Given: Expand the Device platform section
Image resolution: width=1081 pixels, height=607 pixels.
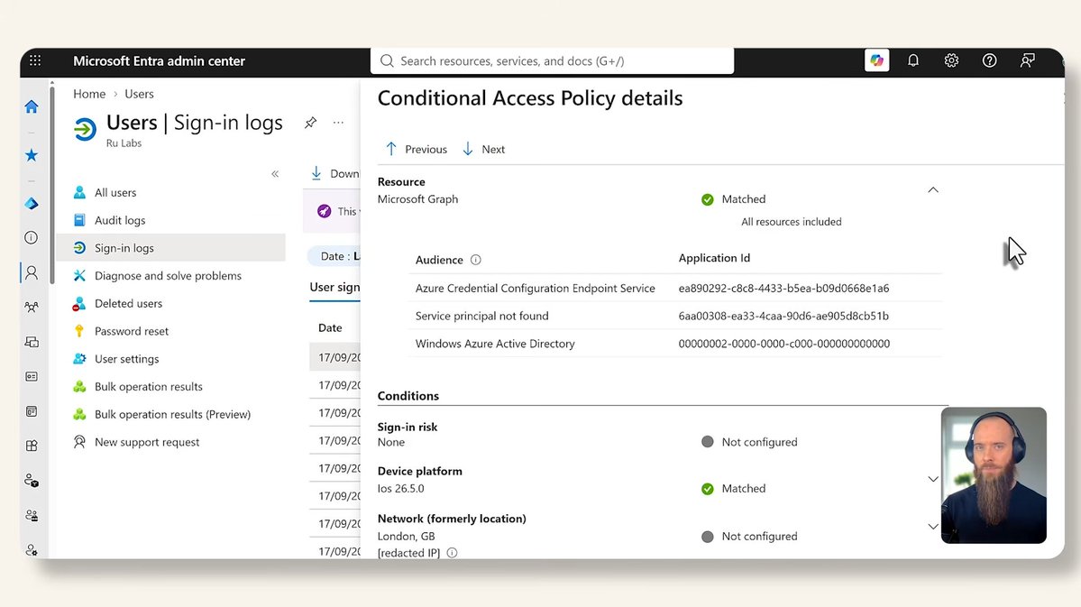Looking at the screenshot, I should coord(933,480).
